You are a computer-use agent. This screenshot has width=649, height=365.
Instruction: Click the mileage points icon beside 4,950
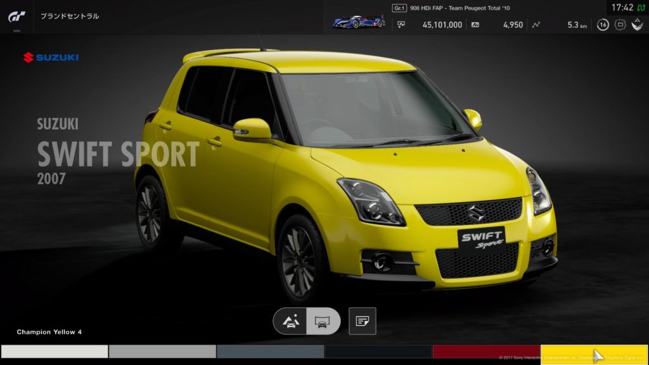coord(475,25)
